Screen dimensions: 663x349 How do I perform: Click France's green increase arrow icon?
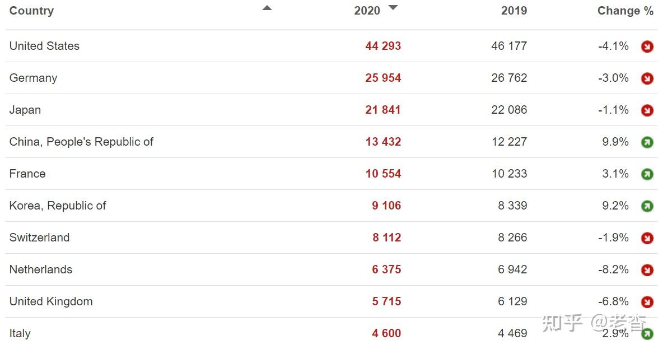tap(647, 174)
